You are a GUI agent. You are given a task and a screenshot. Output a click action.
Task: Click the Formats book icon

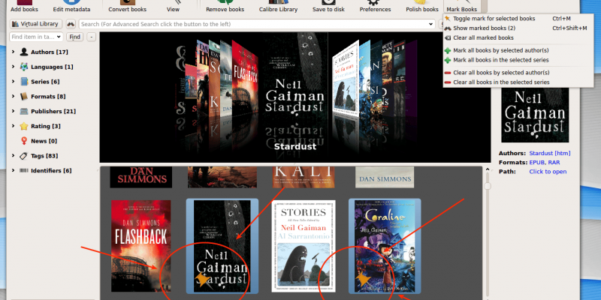(x=24, y=97)
